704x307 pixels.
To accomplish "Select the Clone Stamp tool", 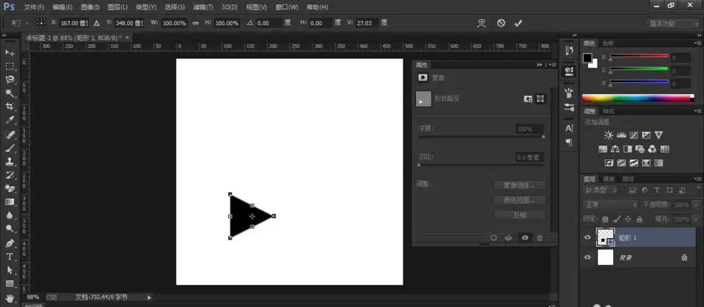I will coord(10,162).
